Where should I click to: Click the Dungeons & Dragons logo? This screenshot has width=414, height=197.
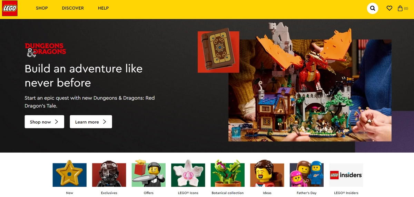45,50
